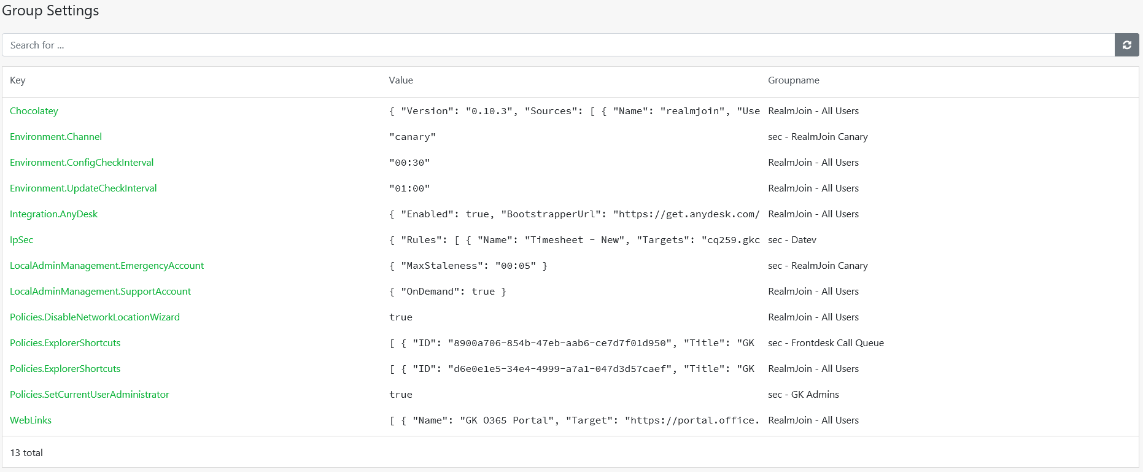Viewport: 1143px width, 472px height.
Task: Open the Chocolatey setting link
Action: (x=34, y=111)
